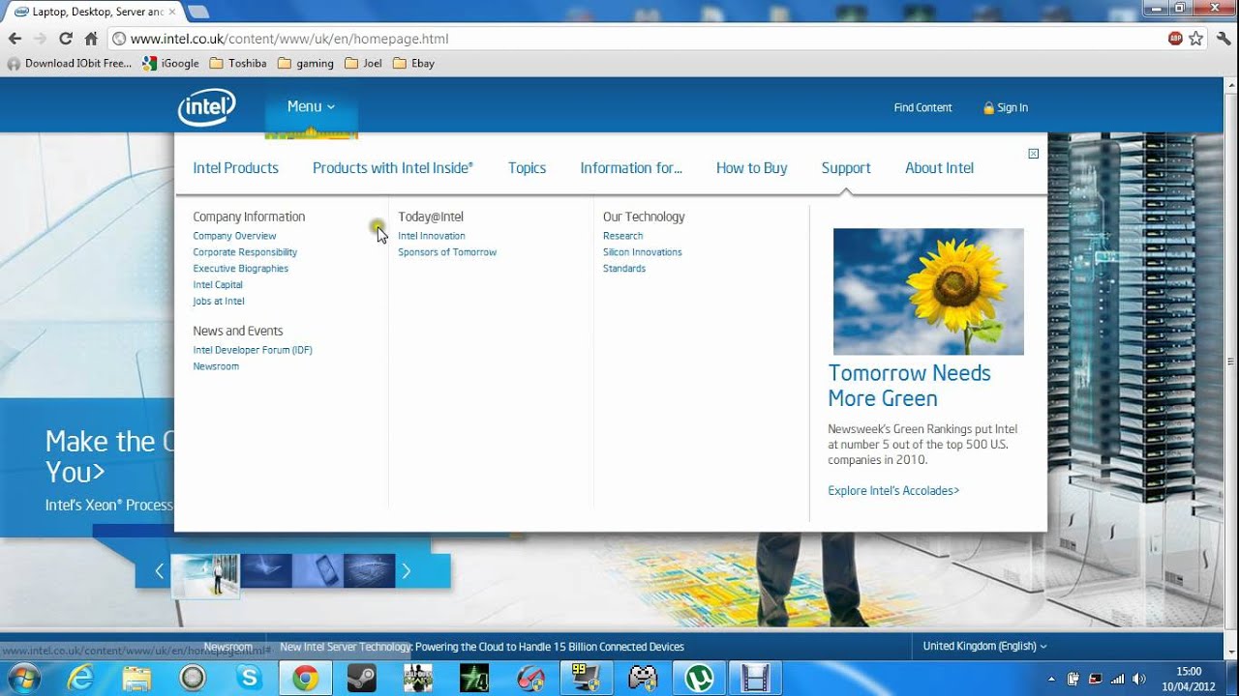Viewport: 1239px width, 696px height.
Task: Click Find Content in header
Action: point(922,107)
